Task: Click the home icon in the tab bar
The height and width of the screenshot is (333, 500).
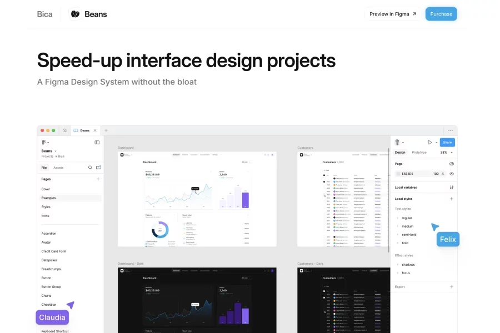Action: tap(64, 130)
